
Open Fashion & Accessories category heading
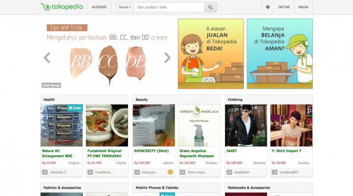tap(62, 188)
